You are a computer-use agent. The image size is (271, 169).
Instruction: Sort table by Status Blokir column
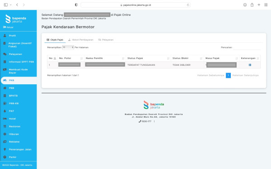coord(187,58)
